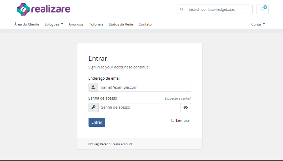Enable the Lembrar checkbox
Viewport: 283px width, 161px height.
pyautogui.click(x=173, y=120)
